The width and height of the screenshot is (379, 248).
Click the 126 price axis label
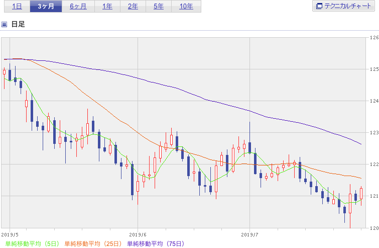coord(374,38)
